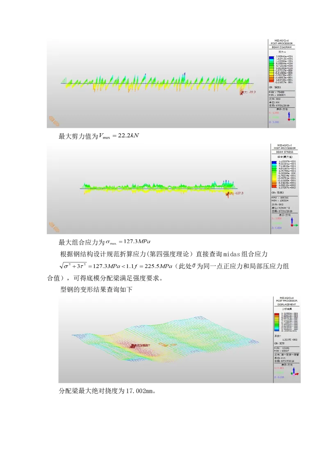Click the orange view icon in the beam stress panel
Image resolution: width=328 pixels, height=464 pixels.
[x=54, y=227]
